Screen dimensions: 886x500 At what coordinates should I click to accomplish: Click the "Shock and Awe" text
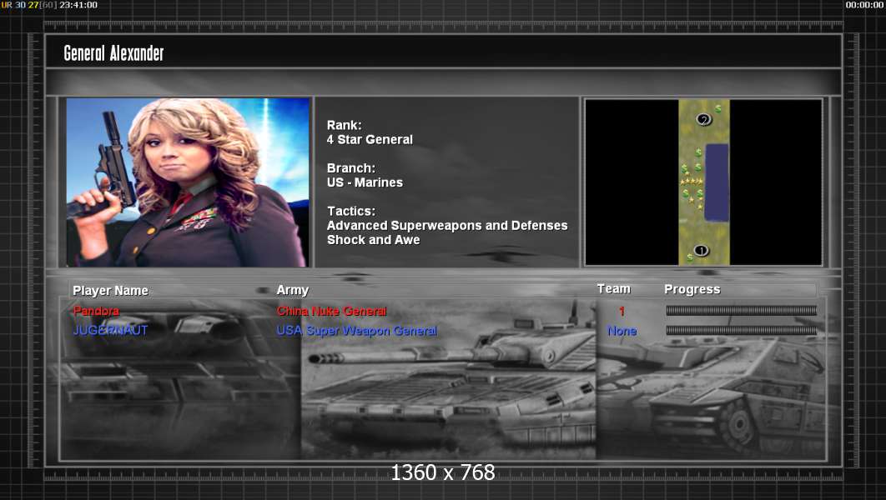click(x=373, y=240)
